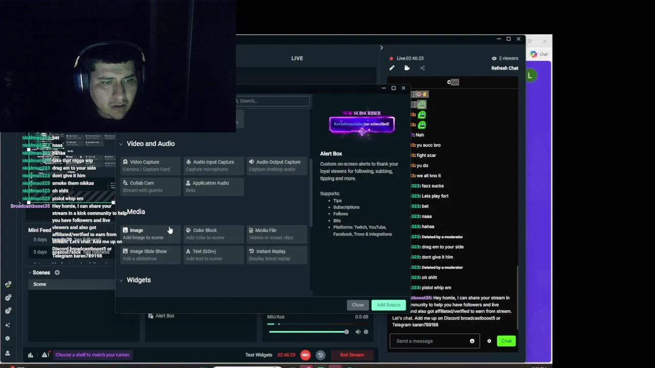The width and height of the screenshot is (655, 368).
Task: Select the Color Block source
Action: pyautogui.click(x=213, y=234)
